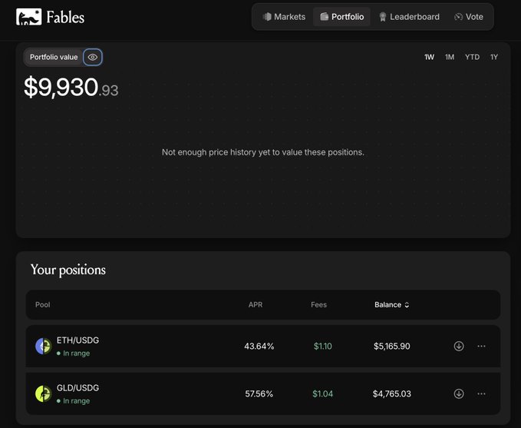Click the $9,930.93 portfolio total
The width and height of the screenshot is (521, 428).
tap(71, 87)
